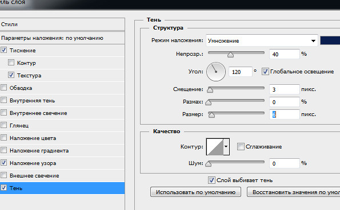The height and width of the screenshot is (210, 340).
Task: Select the Обводка row label
Action: pos(21,88)
